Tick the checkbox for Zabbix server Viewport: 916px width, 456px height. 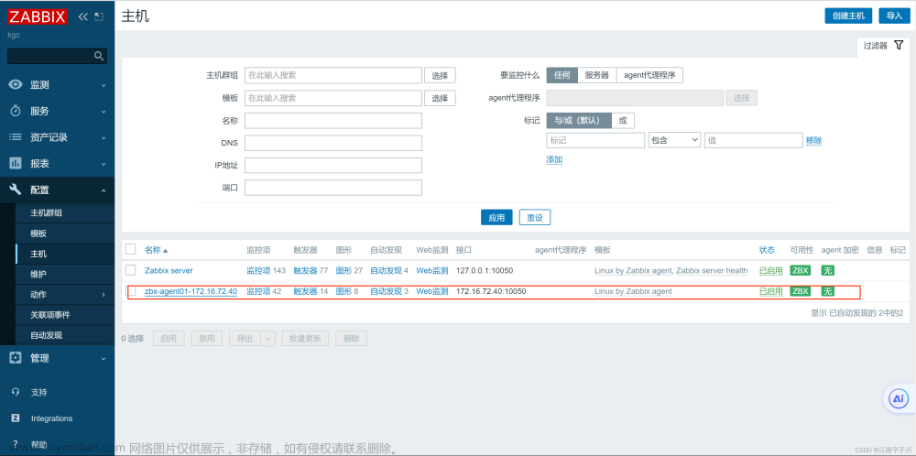pos(131,270)
